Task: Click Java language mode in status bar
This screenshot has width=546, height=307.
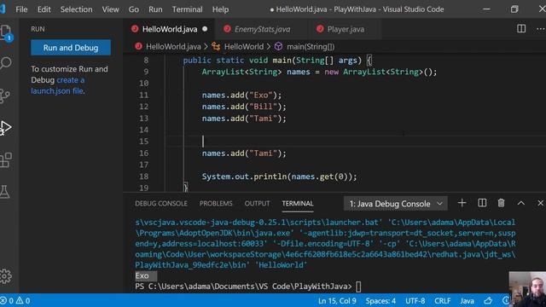Action: pyautogui.click(x=467, y=300)
